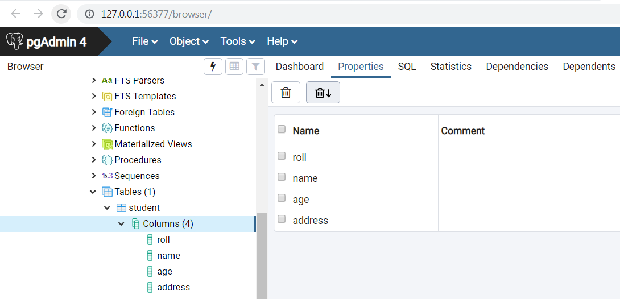This screenshot has height=299, width=620.
Task: Expand the FTS Parsers node
Action: pyautogui.click(x=93, y=81)
